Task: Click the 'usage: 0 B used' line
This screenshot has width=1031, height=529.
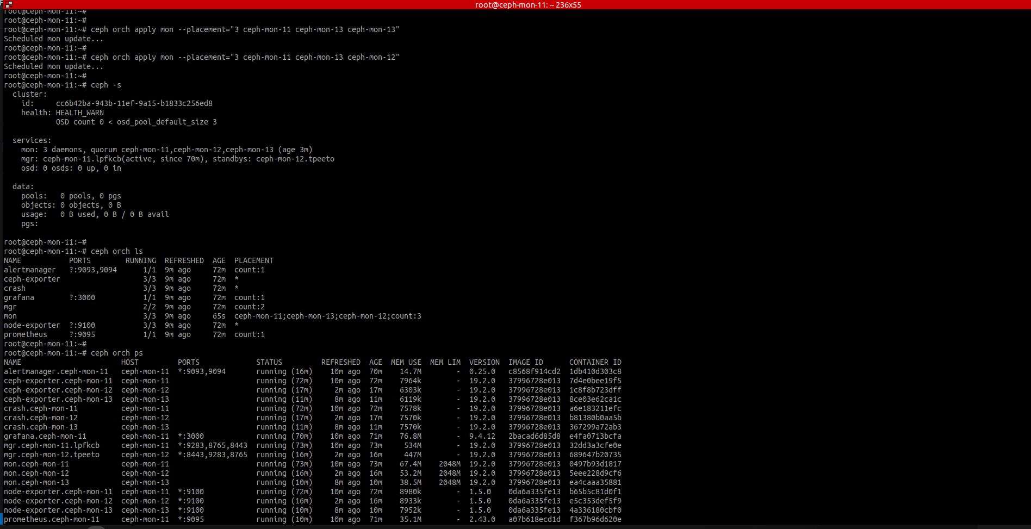Action: point(95,214)
